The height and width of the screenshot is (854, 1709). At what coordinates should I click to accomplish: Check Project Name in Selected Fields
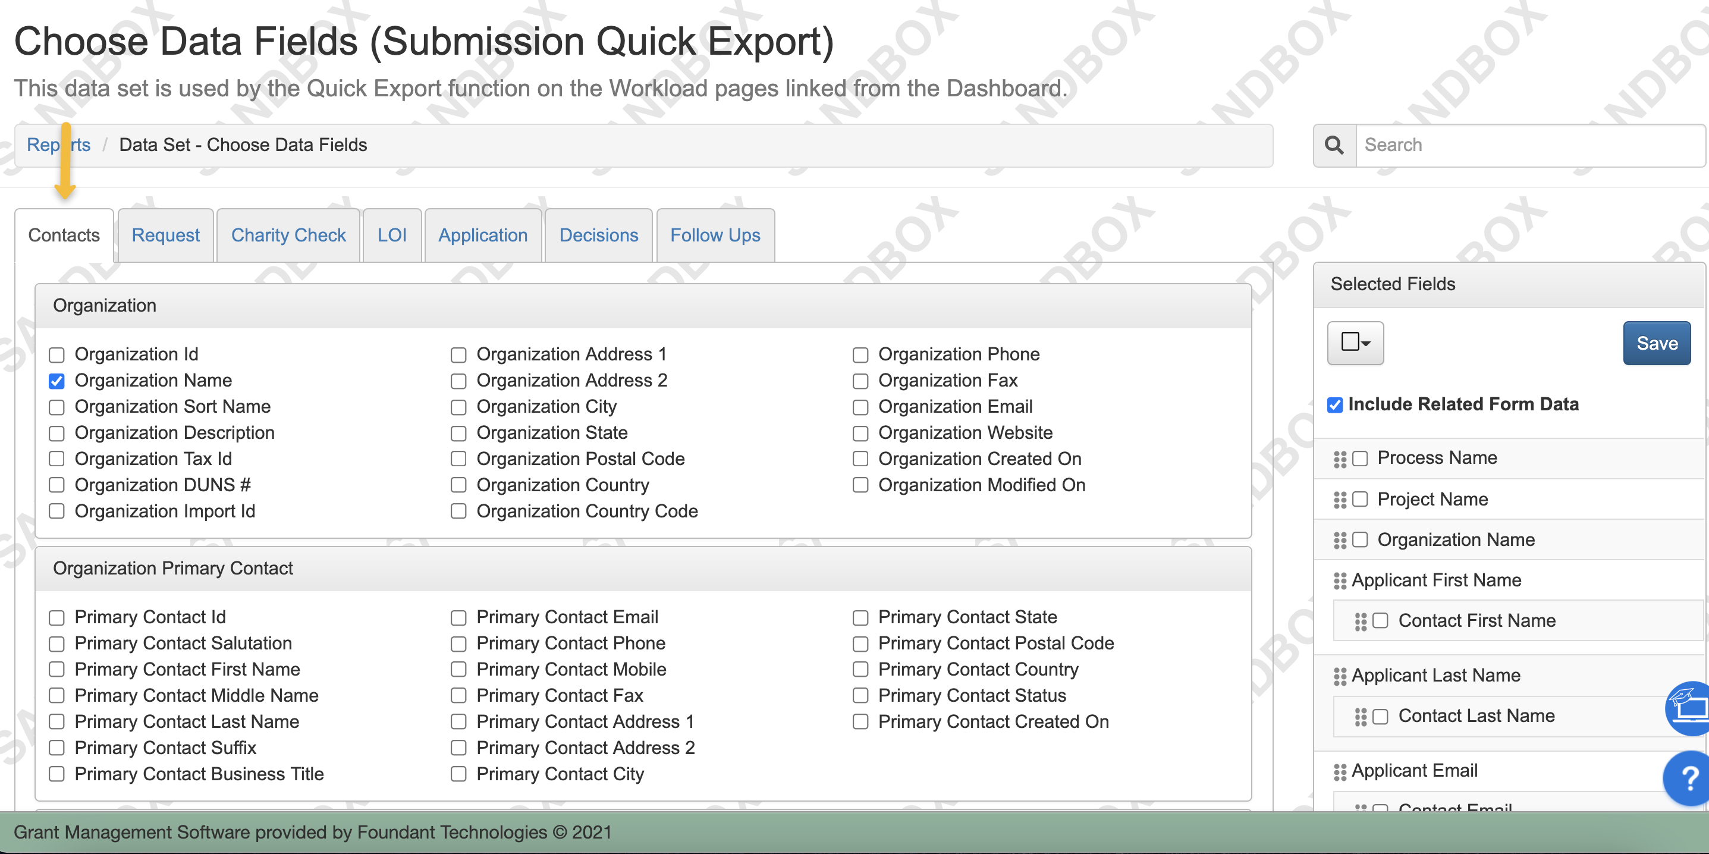(1360, 500)
